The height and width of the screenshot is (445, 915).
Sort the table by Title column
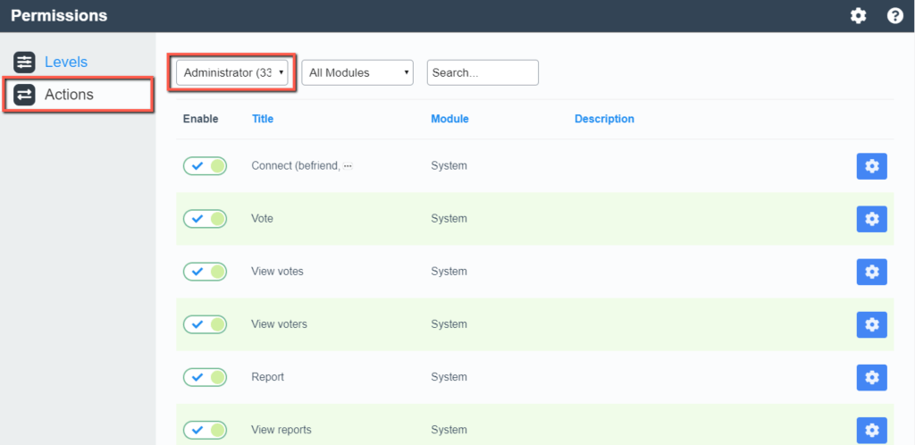pos(263,119)
